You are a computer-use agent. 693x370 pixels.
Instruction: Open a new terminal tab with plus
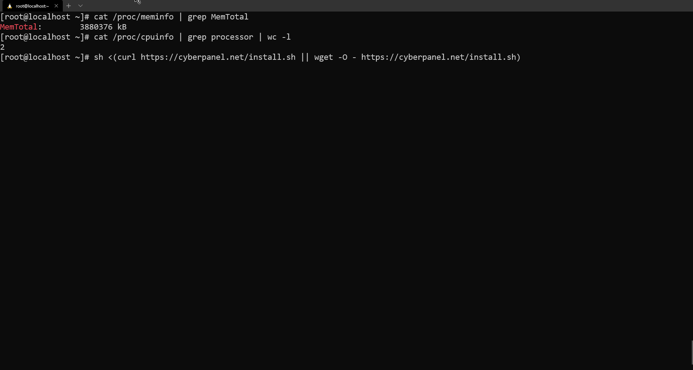tap(69, 6)
